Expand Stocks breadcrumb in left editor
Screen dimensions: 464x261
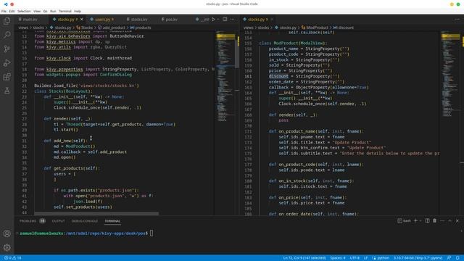(85, 28)
